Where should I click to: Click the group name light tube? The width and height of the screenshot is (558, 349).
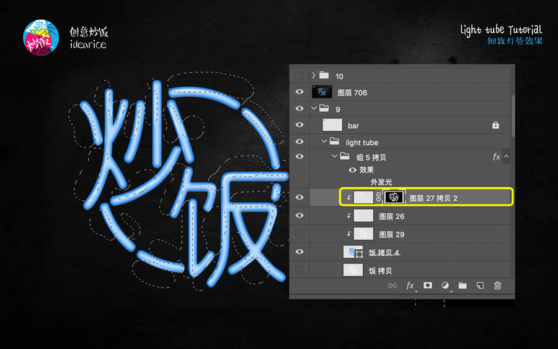(x=362, y=143)
